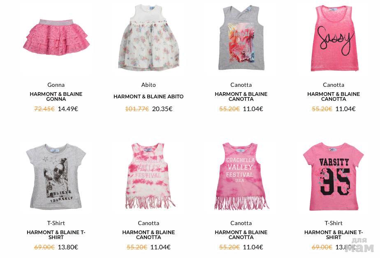Click the 14.49€ sale price of the skirt
Screen dimensions: 380x258
click(68, 109)
